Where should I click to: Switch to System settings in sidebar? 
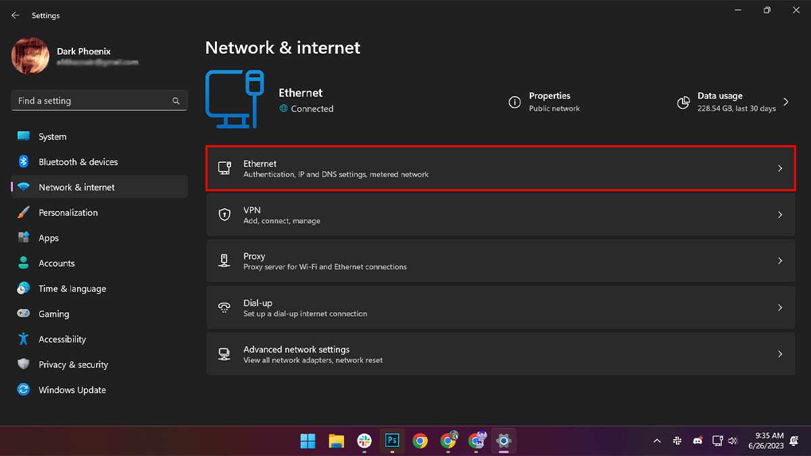[22, 136]
